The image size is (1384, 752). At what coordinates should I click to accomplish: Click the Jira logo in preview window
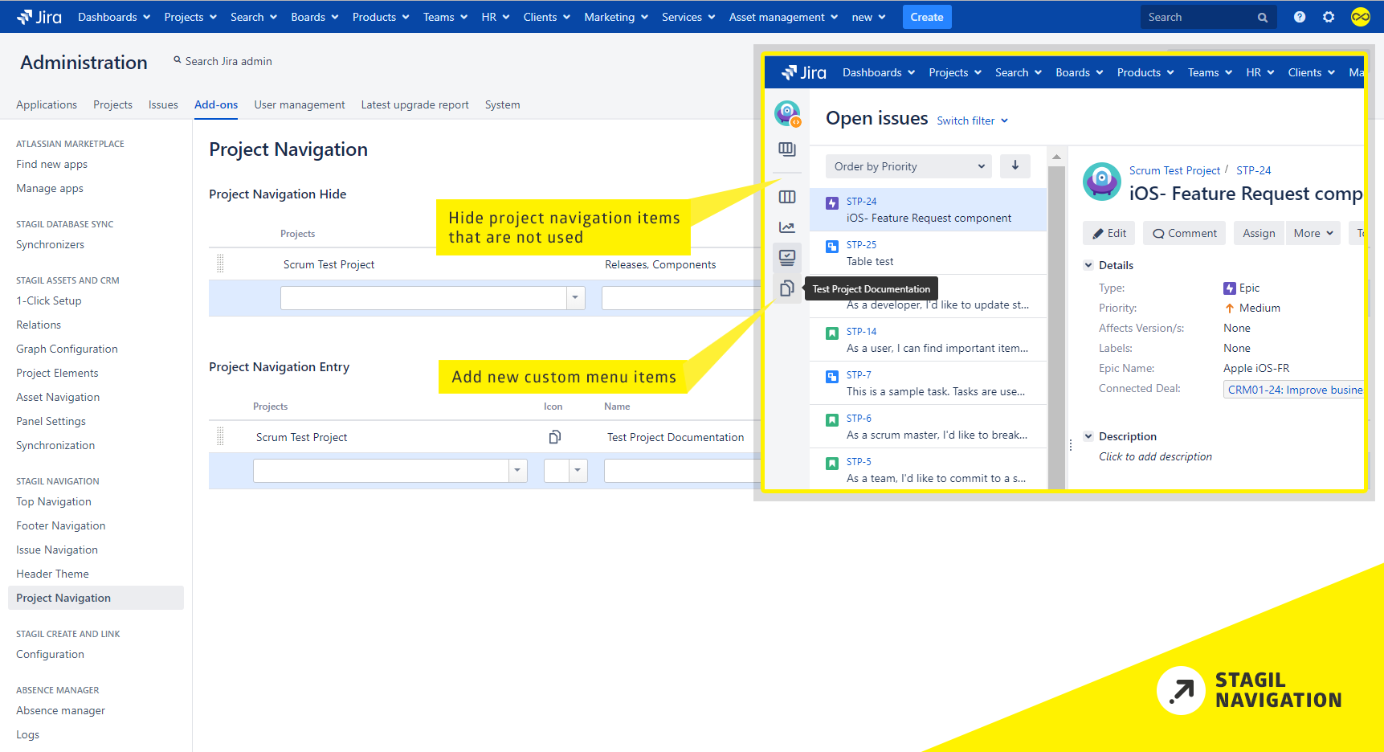803,72
